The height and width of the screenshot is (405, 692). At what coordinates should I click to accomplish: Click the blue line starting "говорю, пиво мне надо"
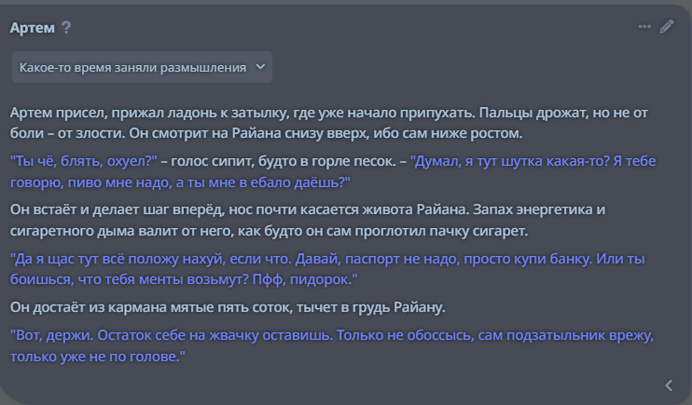pos(180,182)
